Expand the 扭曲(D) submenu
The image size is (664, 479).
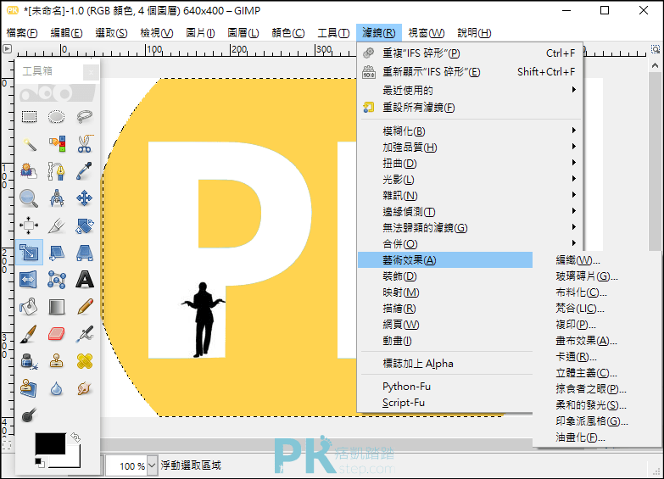tap(471, 163)
